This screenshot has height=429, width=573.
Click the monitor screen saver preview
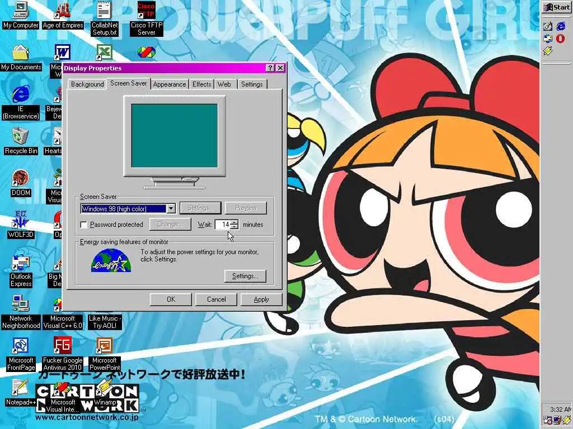(x=175, y=136)
